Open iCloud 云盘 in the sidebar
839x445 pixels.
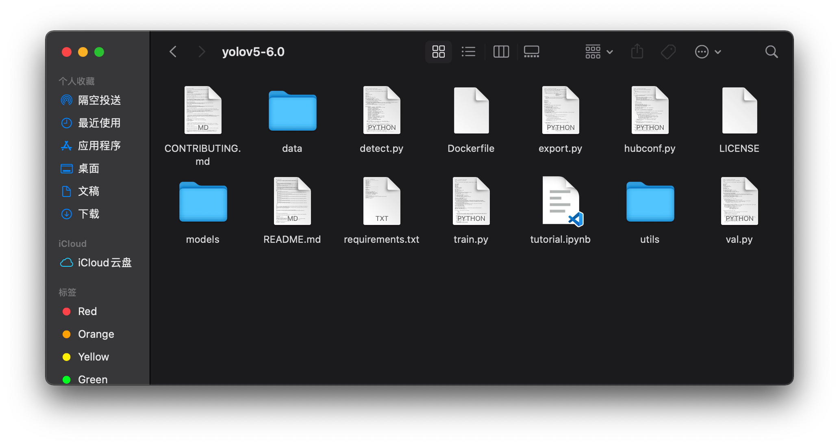105,263
